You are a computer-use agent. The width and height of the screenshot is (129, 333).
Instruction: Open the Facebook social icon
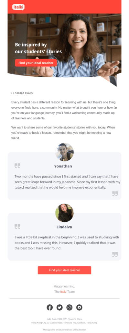pos(49,307)
